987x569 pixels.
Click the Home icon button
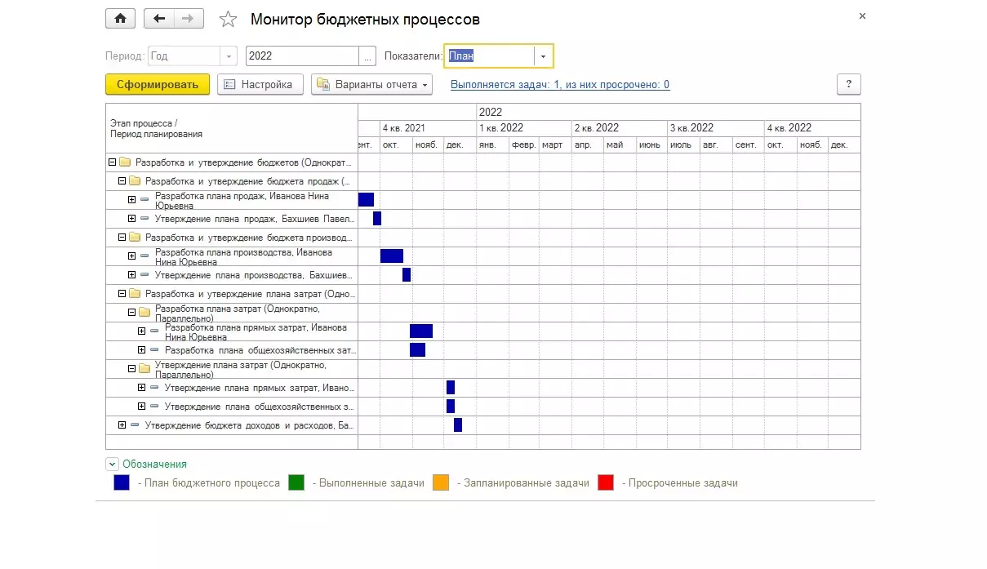tap(121, 19)
